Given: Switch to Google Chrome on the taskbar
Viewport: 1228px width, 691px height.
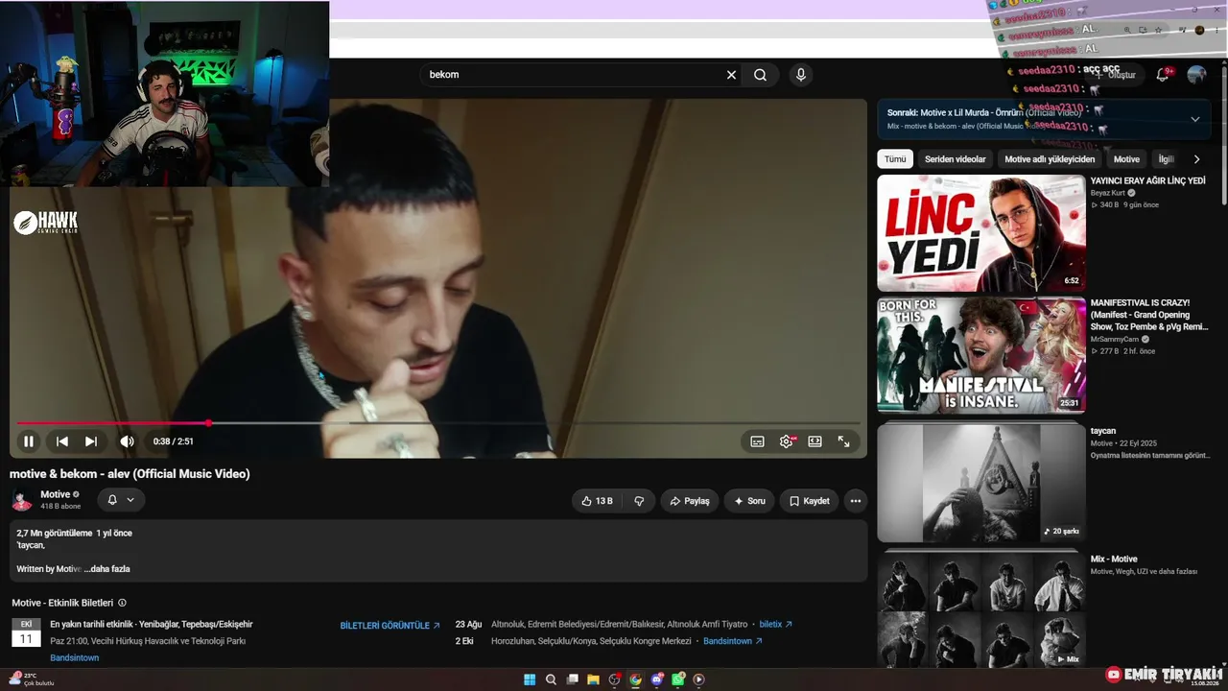Looking at the screenshot, I should tap(635, 679).
